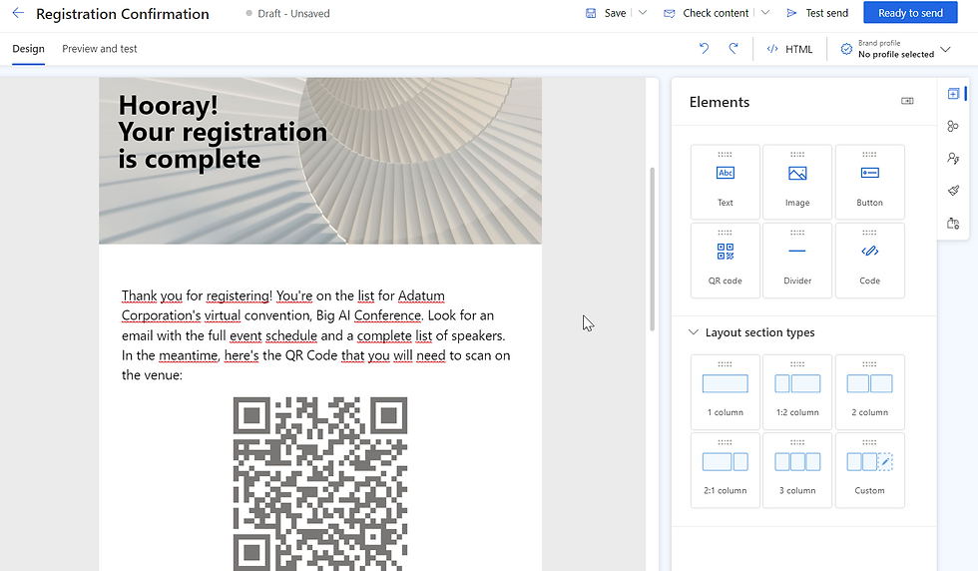978x571 pixels.
Task: Select the Divider element tile
Action: tap(797, 261)
